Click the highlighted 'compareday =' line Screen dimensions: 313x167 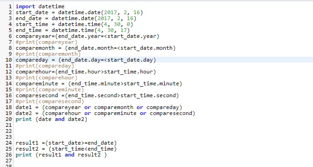86,60
